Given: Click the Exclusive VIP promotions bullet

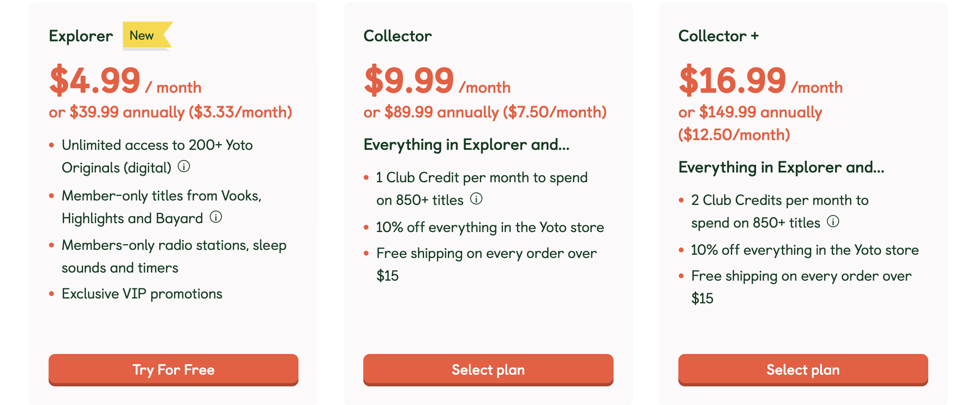Looking at the screenshot, I should pos(142,294).
